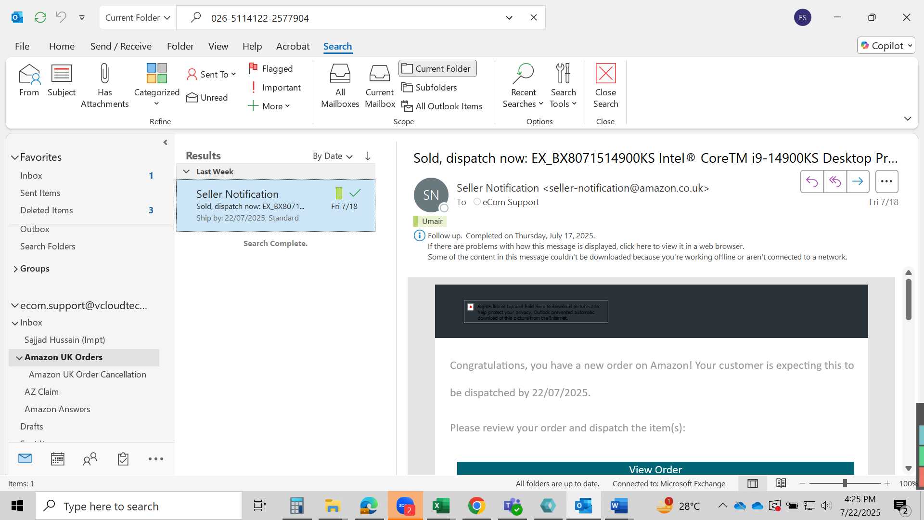Set scope to All Outlook Items
924x520 pixels.
coord(442,106)
